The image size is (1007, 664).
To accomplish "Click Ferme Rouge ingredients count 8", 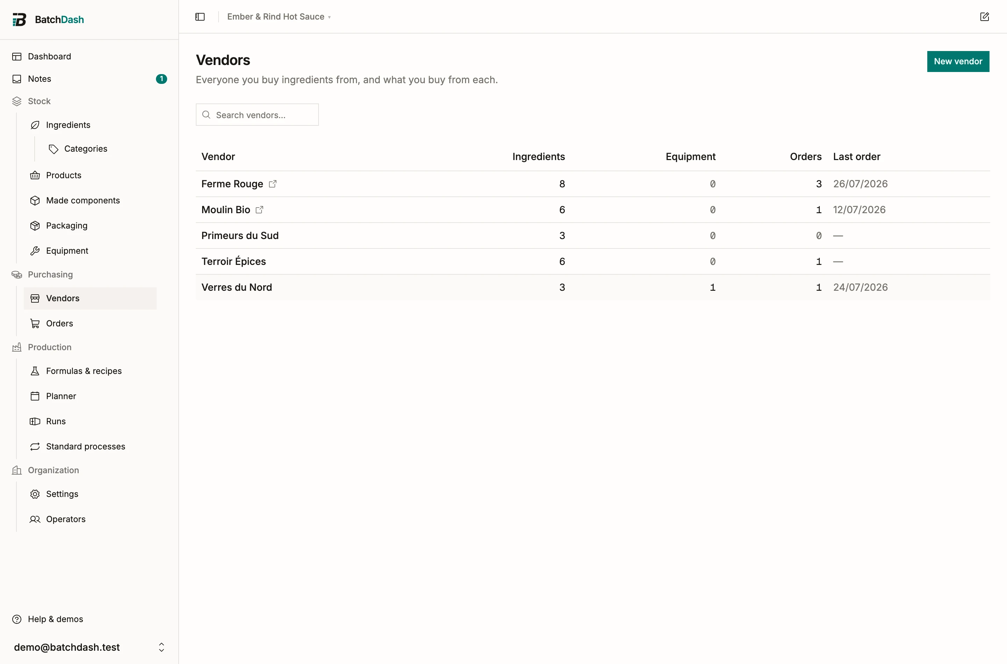I will (x=562, y=184).
